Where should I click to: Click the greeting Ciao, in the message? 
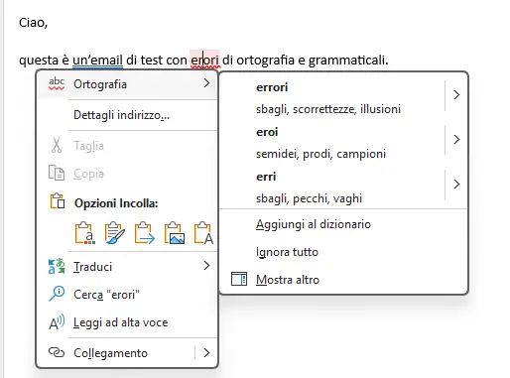point(34,23)
